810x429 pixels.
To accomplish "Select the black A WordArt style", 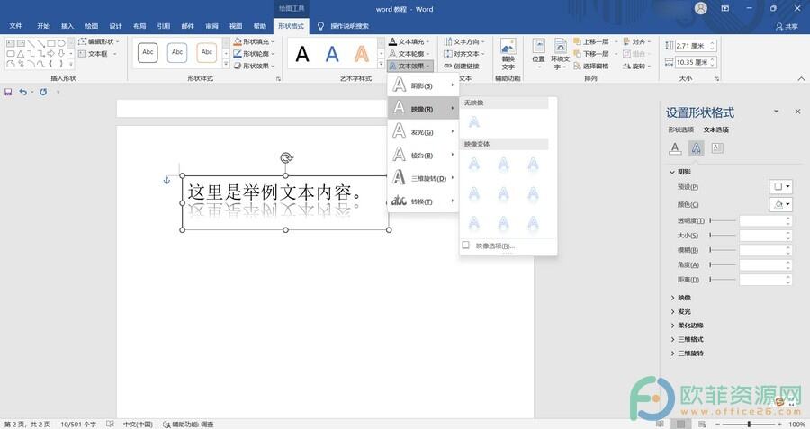I will pyautogui.click(x=302, y=54).
